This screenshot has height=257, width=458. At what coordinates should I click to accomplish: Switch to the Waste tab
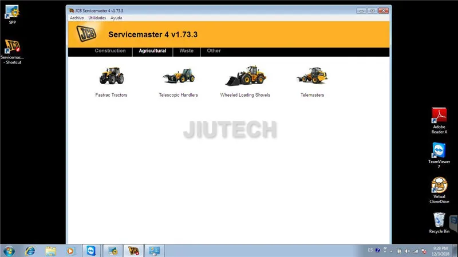[x=186, y=51]
